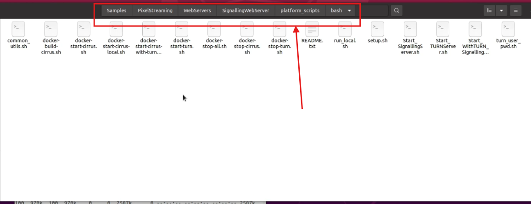The image size is (531, 204).
Task: Select docker-start-turn.sh file icon
Action: (x=182, y=29)
